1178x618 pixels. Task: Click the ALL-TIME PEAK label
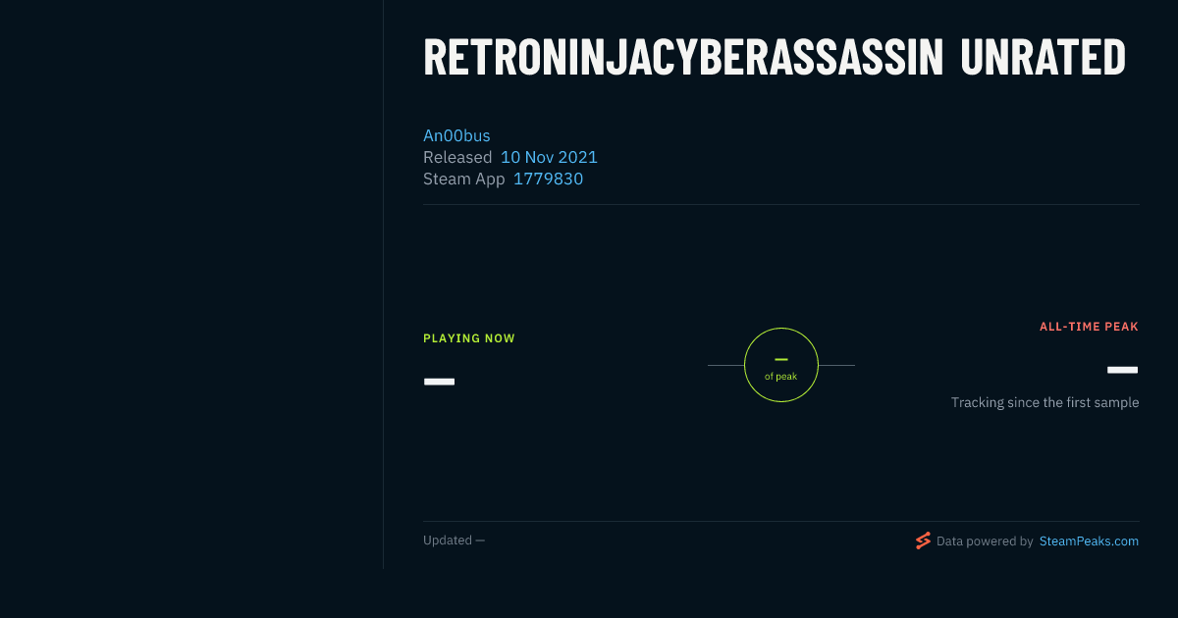pos(1089,327)
